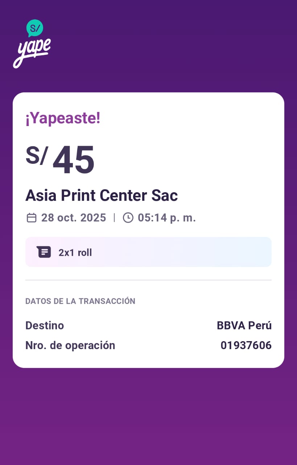
Task: Click the BBVA Perú destination value
Action: tap(244, 325)
